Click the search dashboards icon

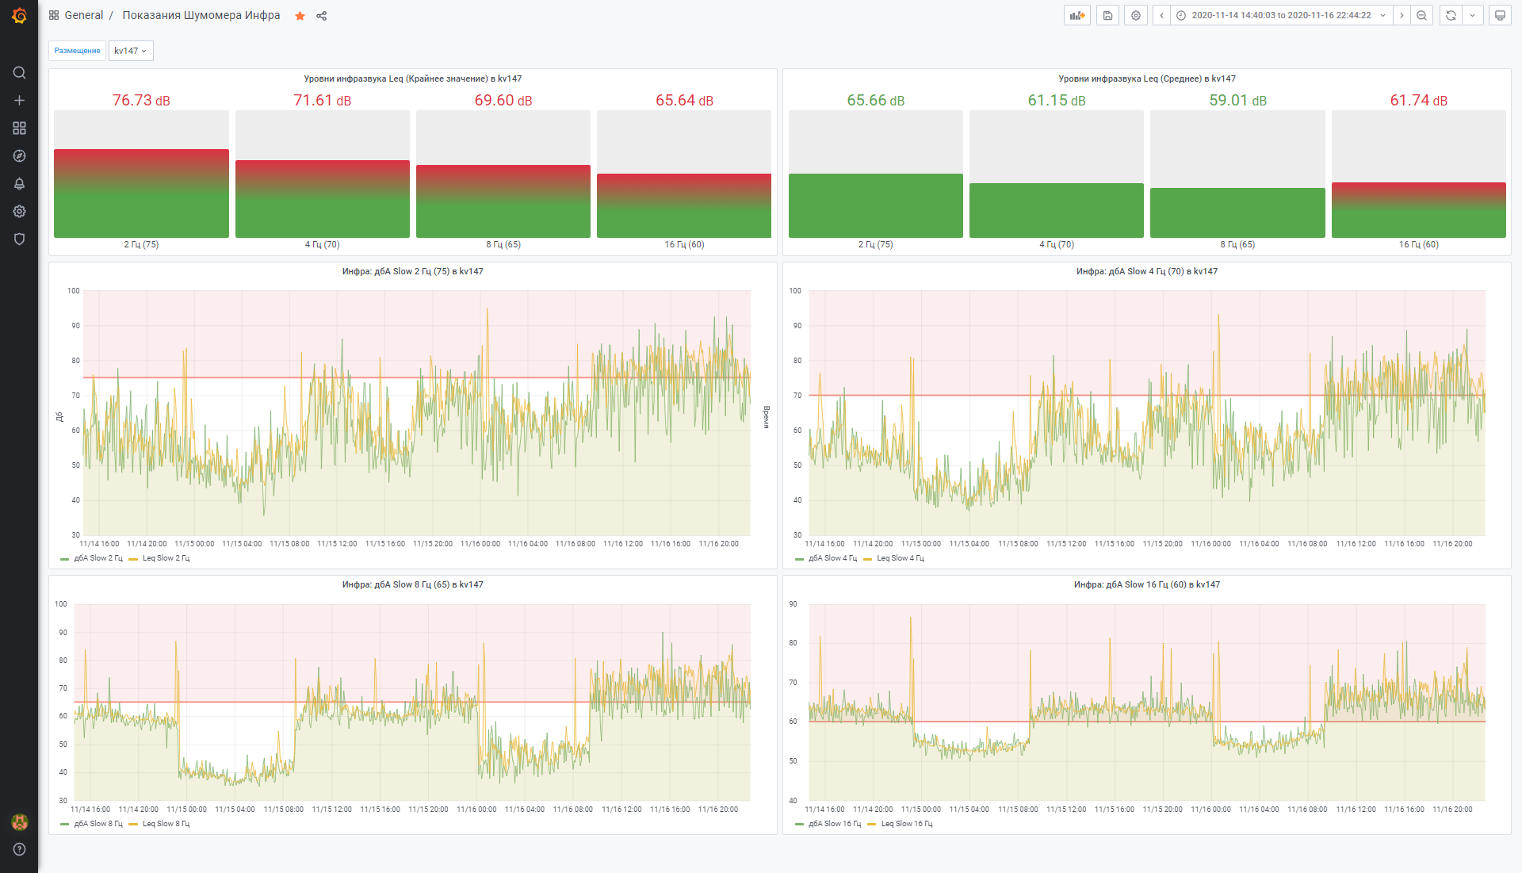[19, 73]
